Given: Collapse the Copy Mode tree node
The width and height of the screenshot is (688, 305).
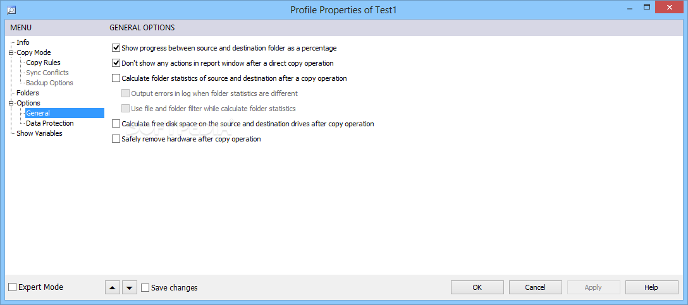Looking at the screenshot, I should (x=11, y=53).
